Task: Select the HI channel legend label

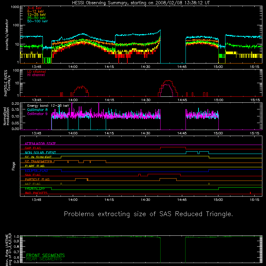Action: [36, 75]
